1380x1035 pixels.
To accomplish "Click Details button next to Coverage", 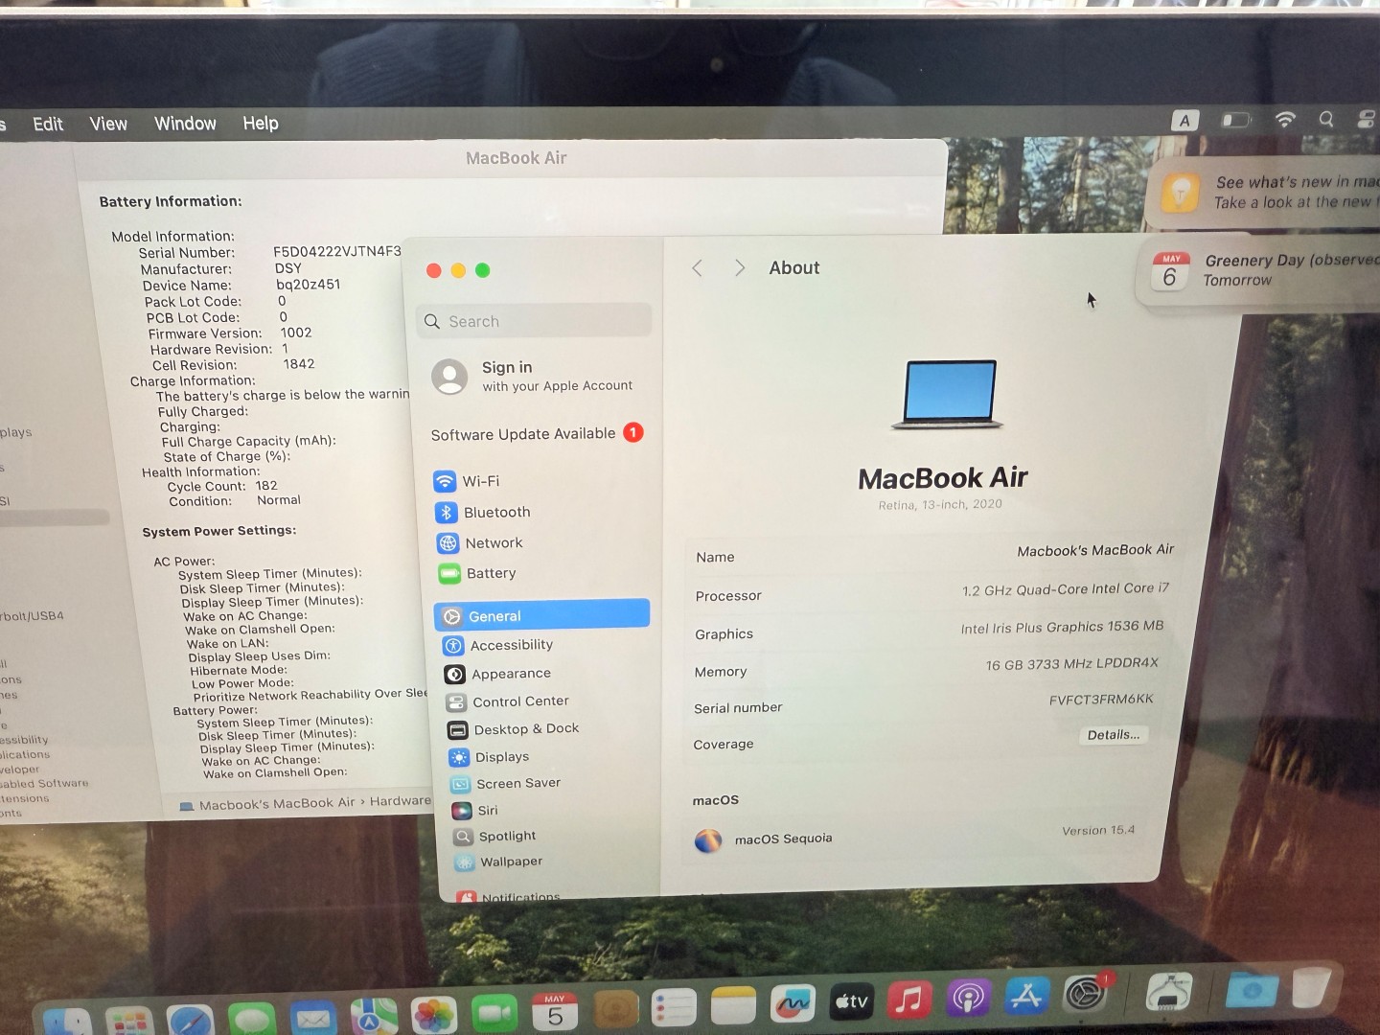I will click(x=1114, y=735).
